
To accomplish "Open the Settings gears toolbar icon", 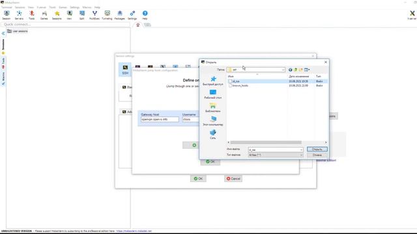I will (132, 15).
